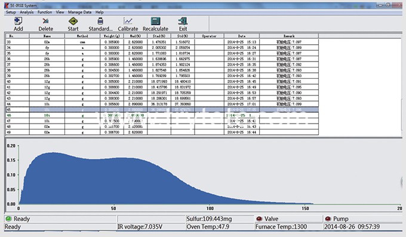Open the Setup menu
Image resolution: width=406 pixels, height=237 pixels.
[x=11, y=12]
